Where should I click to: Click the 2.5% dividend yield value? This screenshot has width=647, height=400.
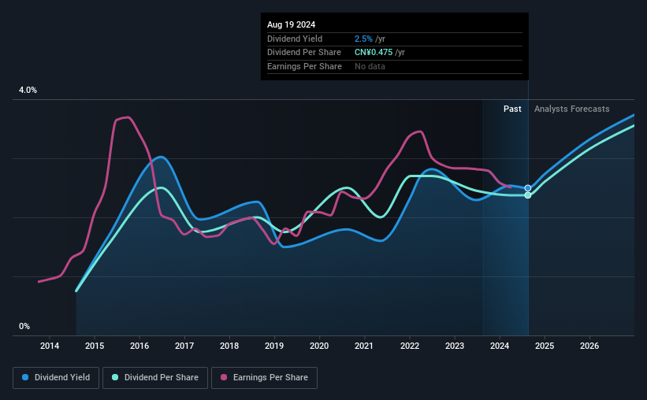click(x=363, y=39)
